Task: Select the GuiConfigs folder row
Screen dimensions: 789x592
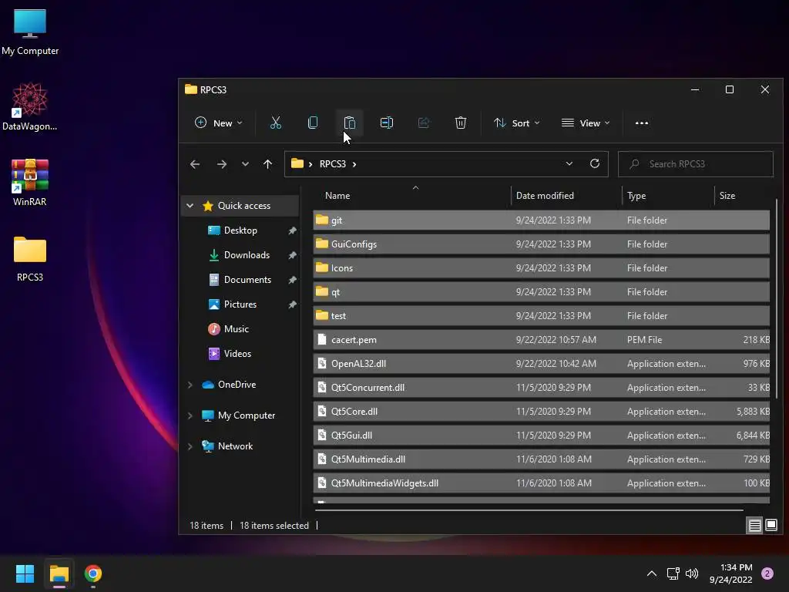Action: (x=542, y=244)
